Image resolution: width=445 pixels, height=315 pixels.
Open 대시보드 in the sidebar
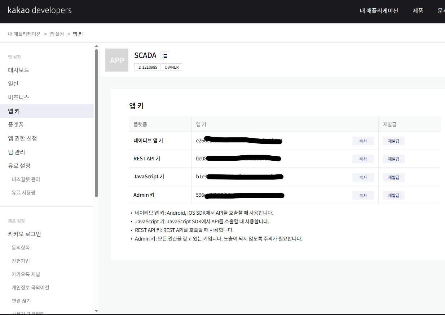[x=47, y=70]
